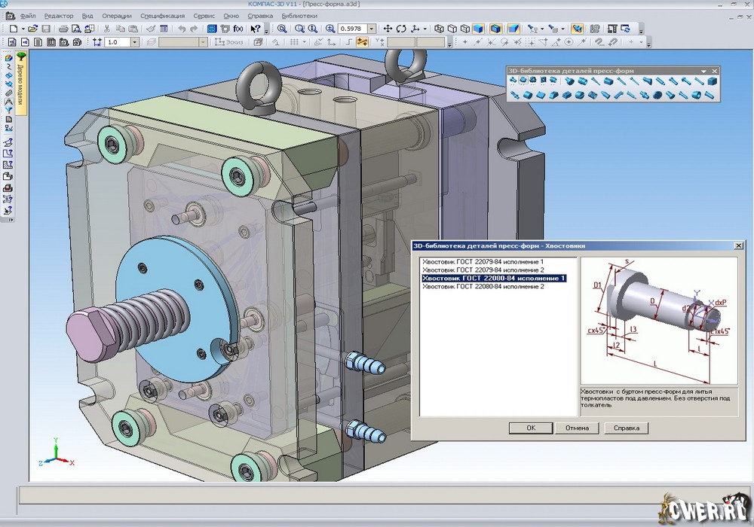Open file using the folder icon

click(x=33, y=29)
